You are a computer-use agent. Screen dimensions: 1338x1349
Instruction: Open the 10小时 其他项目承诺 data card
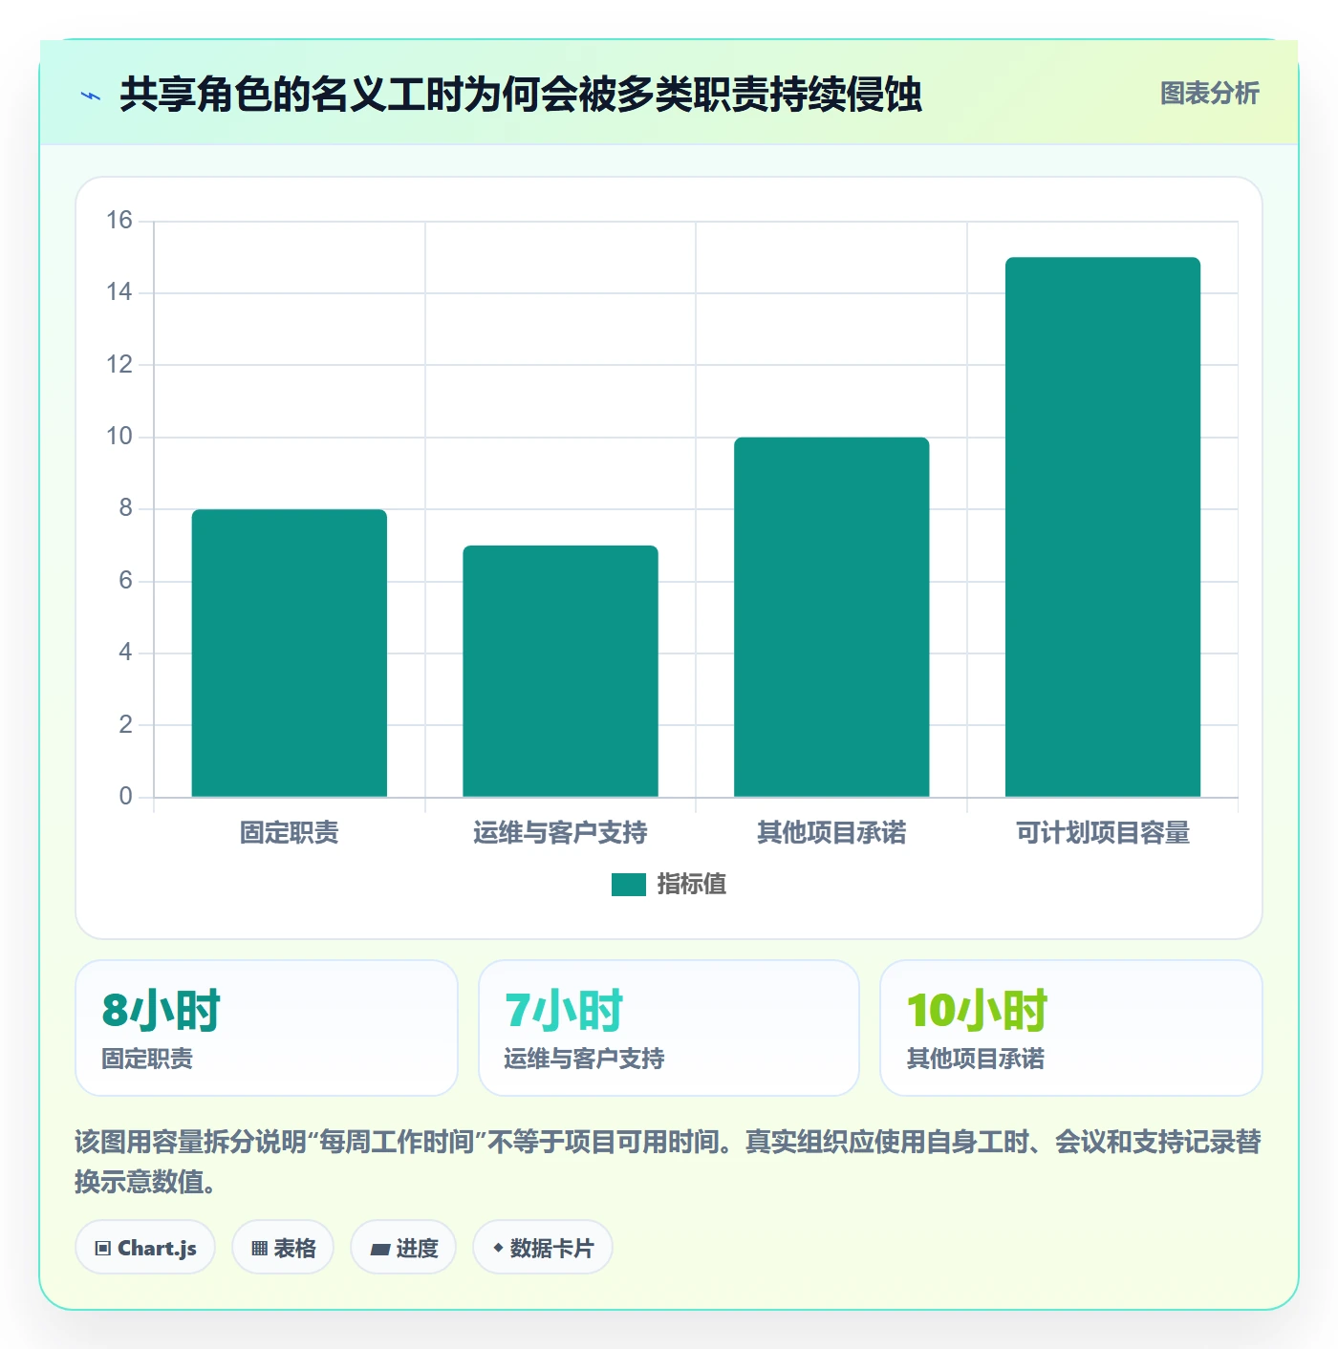point(1071,1028)
